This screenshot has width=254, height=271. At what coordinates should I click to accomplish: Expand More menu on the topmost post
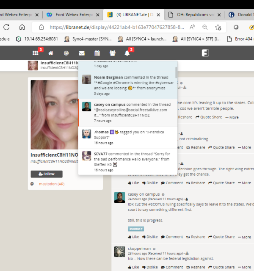tap(232, 117)
